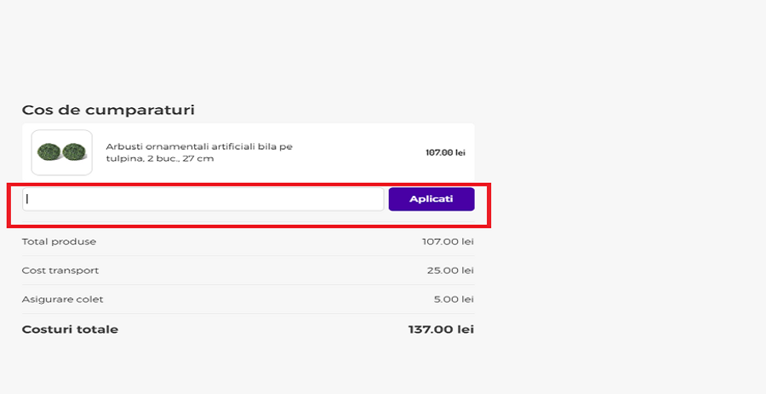
Task: Focus the coupon code input field
Action: point(203,199)
